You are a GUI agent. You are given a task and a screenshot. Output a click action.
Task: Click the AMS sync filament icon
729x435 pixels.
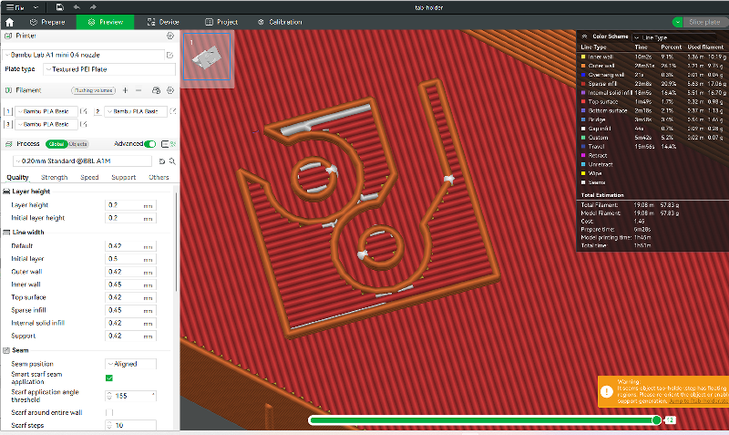[156, 90]
